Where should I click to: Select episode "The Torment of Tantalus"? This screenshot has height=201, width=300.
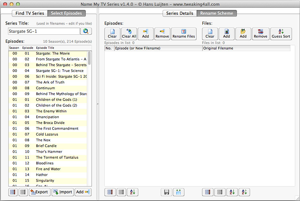coord(57,157)
